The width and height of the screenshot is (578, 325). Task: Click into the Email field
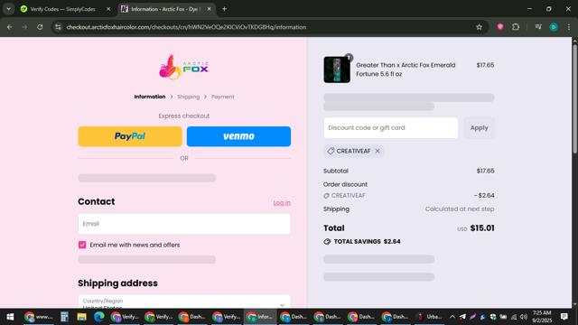(x=184, y=224)
